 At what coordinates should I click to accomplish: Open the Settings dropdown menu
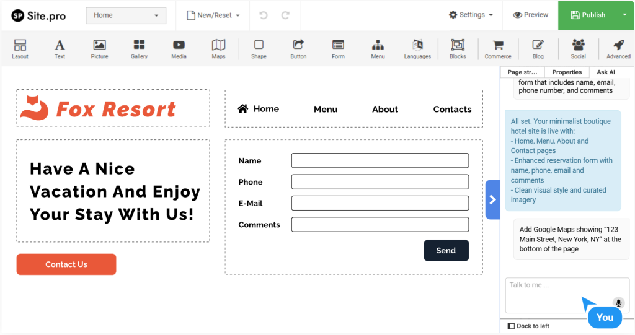471,15
